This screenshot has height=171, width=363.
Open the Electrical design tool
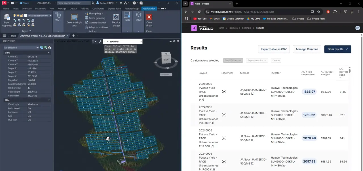[x=116, y=20]
